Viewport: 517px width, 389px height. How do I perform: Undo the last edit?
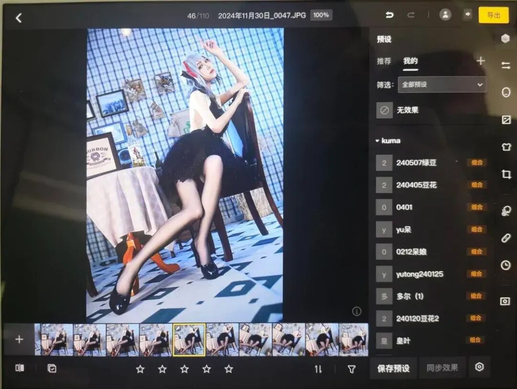coord(389,15)
